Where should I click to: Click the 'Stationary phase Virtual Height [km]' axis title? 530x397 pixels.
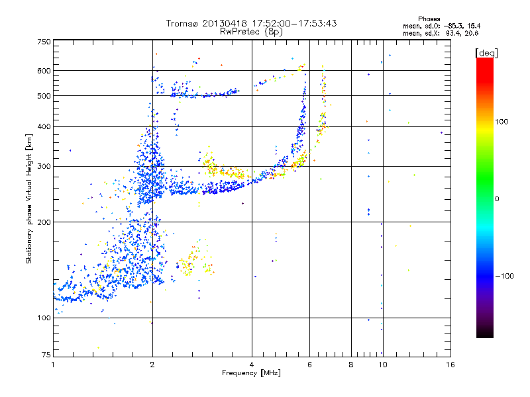(29, 198)
